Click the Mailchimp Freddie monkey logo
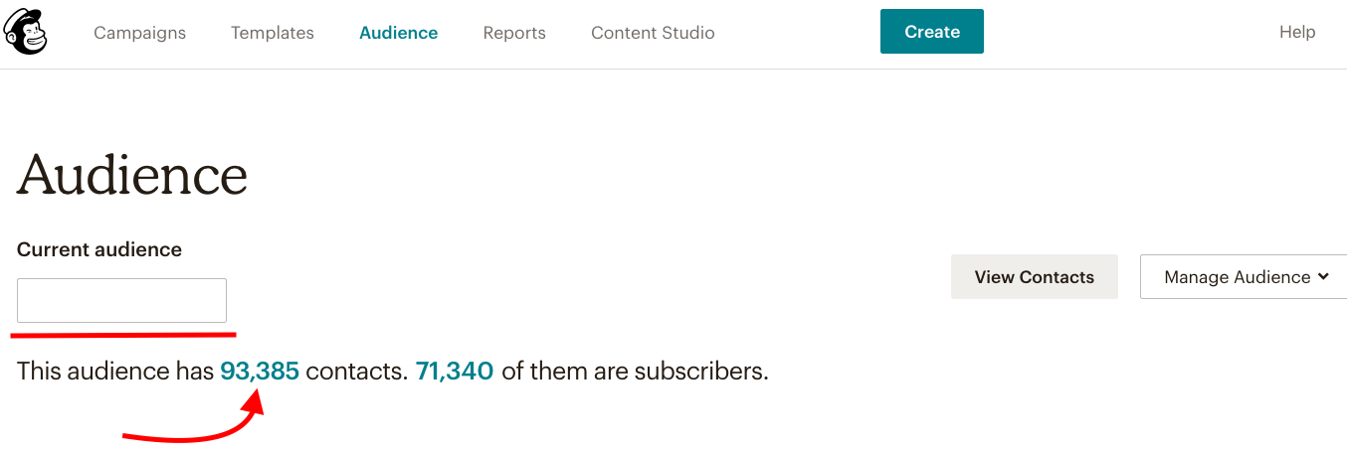Screen dimensions: 1347x454 coord(26,31)
